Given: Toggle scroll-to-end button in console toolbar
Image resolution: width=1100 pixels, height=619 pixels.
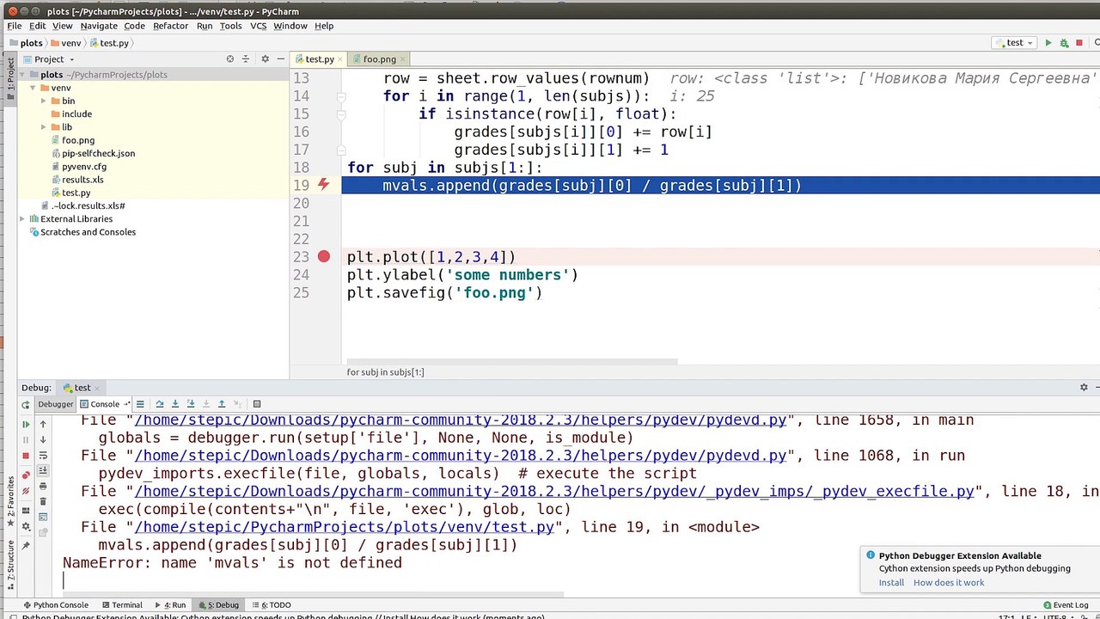Looking at the screenshot, I should [44, 470].
